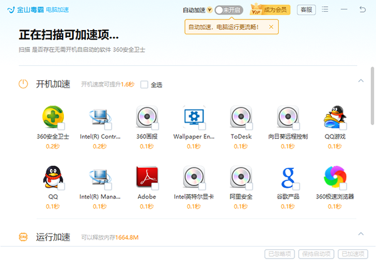376x263 pixels.
Task: Click the Intel(R) Contr... computer icon
Action: point(100,117)
